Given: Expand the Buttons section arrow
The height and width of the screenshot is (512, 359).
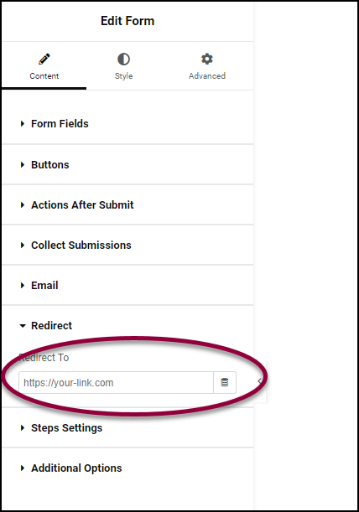Looking at the screenshot, I should (x=23, y=164).
